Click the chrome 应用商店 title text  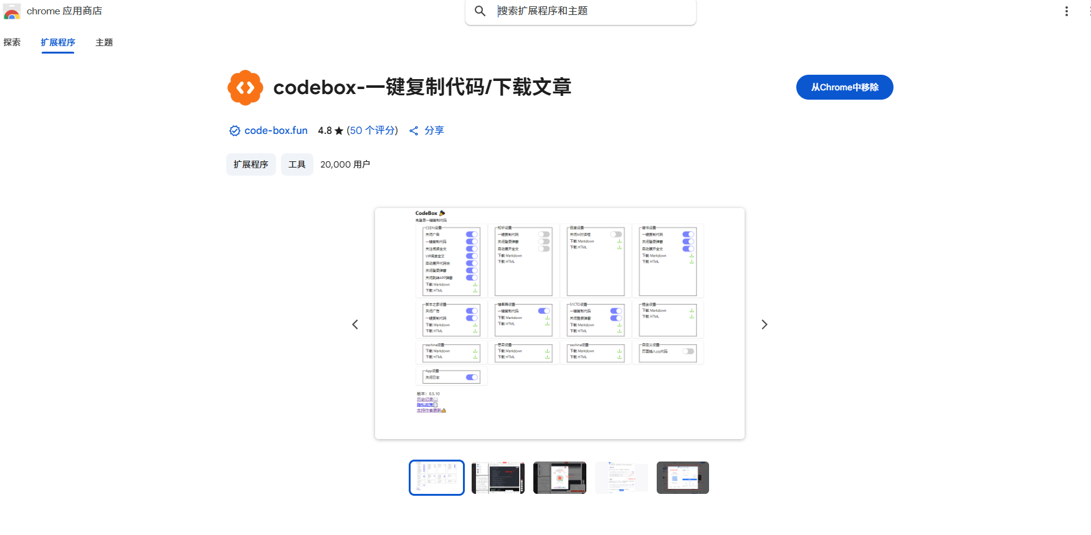click(x=64, y=11)
